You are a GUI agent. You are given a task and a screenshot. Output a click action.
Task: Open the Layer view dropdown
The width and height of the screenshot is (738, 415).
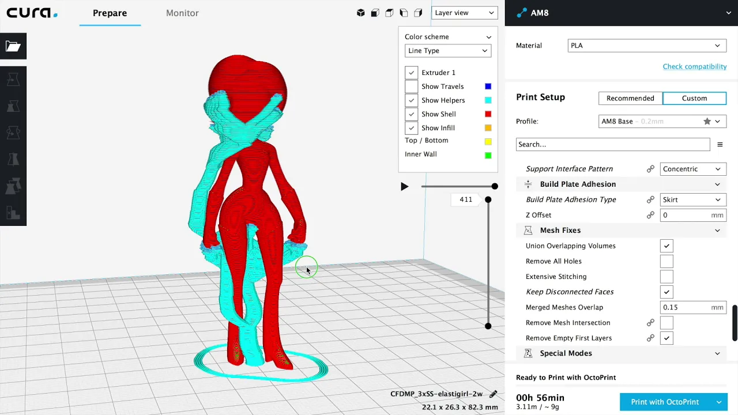click(x=464, y=13)
